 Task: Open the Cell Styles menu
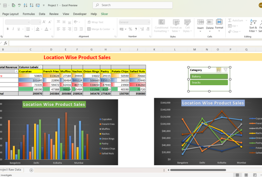coord(187,26)
